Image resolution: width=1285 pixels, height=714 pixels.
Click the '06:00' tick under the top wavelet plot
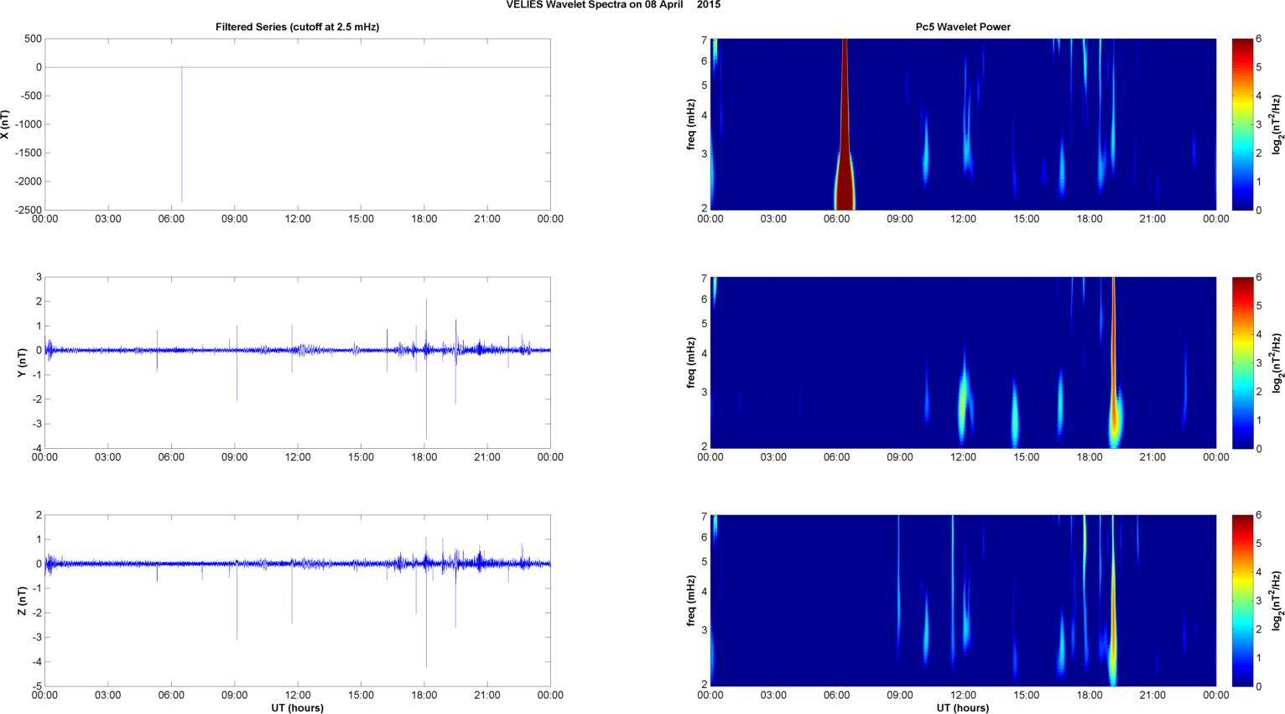pos(837,219)
